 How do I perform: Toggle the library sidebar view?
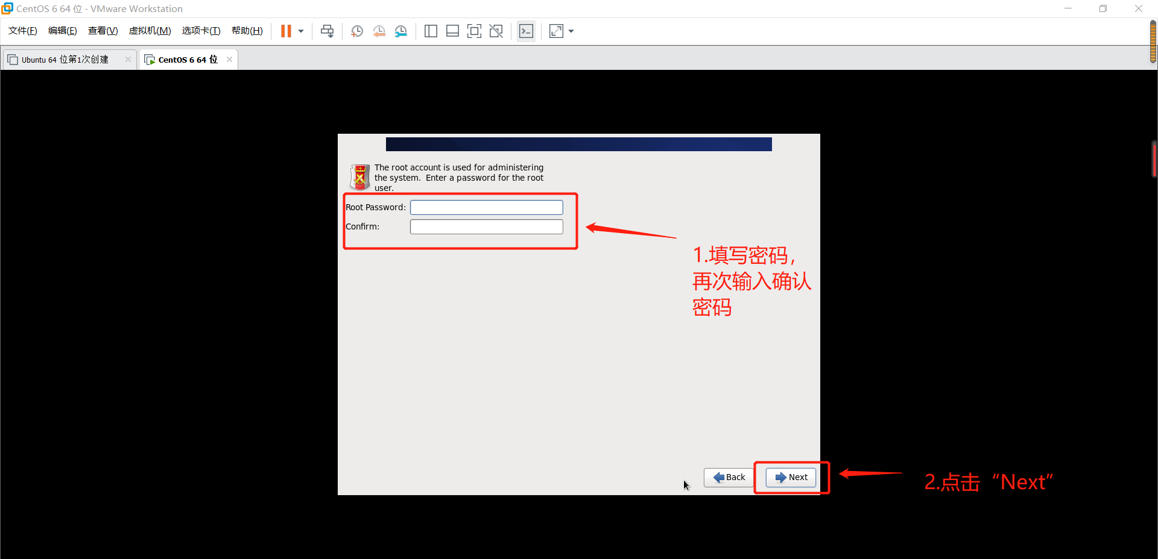431,31
